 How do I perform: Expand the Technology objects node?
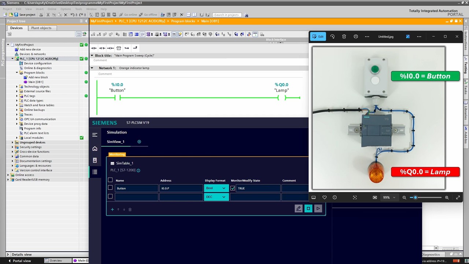[17, 87]
